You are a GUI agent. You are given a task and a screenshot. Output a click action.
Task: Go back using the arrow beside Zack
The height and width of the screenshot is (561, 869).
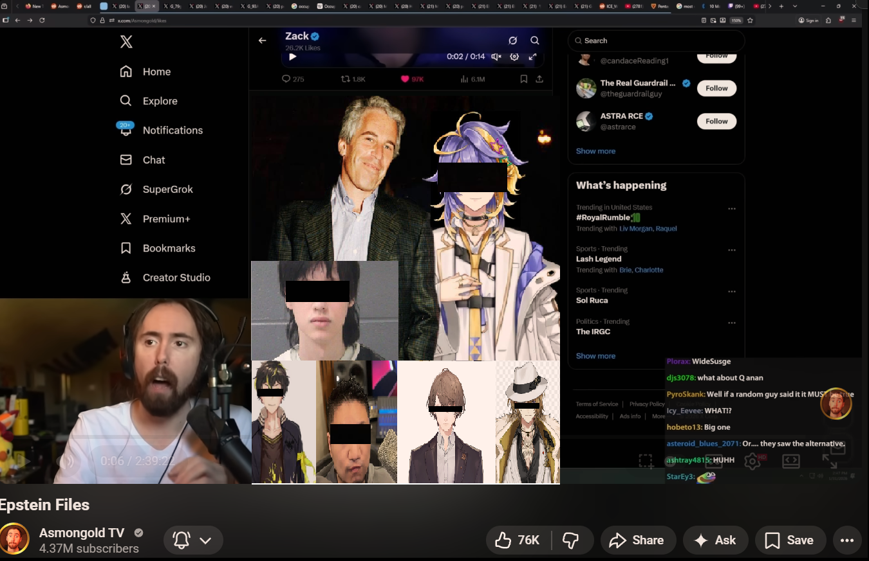click(x=262, y=40)
